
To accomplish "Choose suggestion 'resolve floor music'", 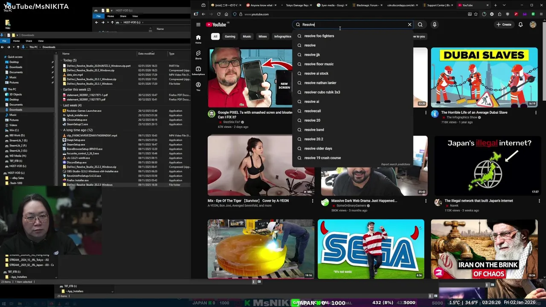I will pyautogui.click(x=352, y=64).
